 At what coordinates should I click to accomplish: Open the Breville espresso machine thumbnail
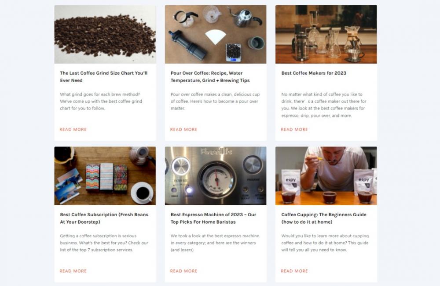pos(216,176)
